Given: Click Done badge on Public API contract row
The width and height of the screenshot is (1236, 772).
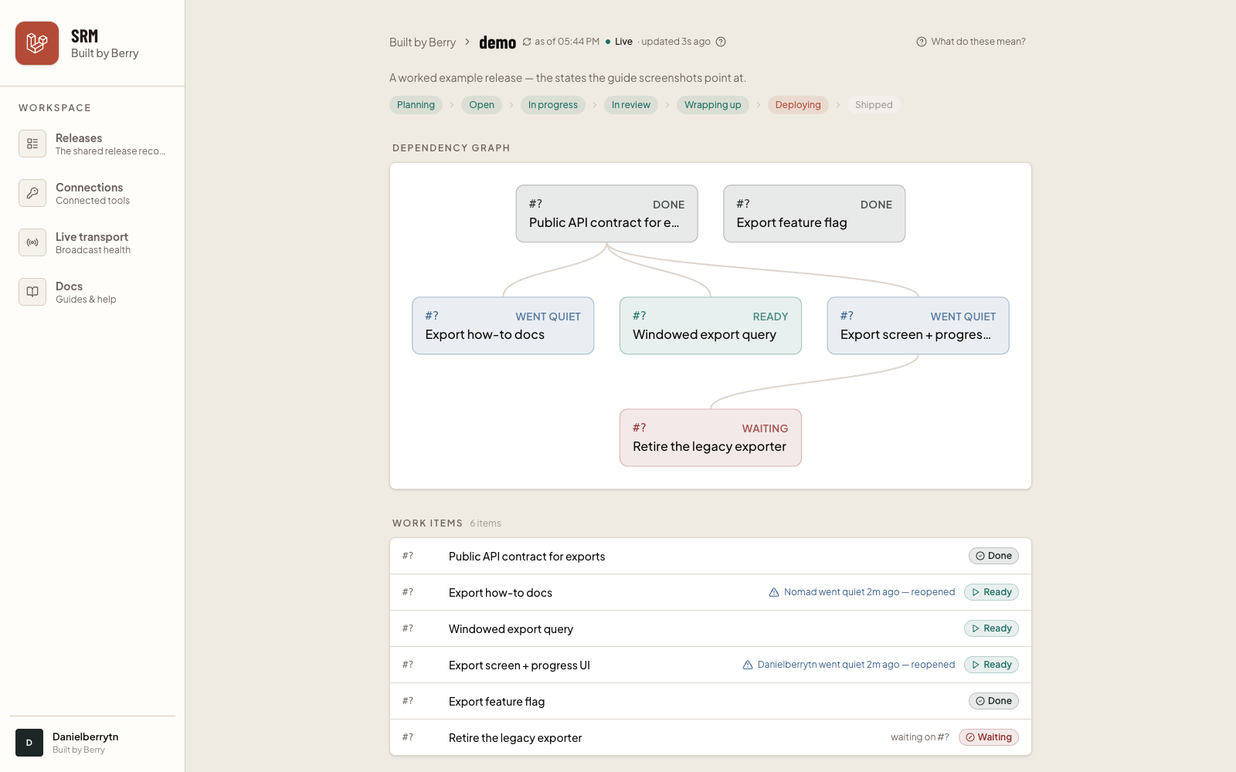Looking at the screenshot, I should click(993, 556).
